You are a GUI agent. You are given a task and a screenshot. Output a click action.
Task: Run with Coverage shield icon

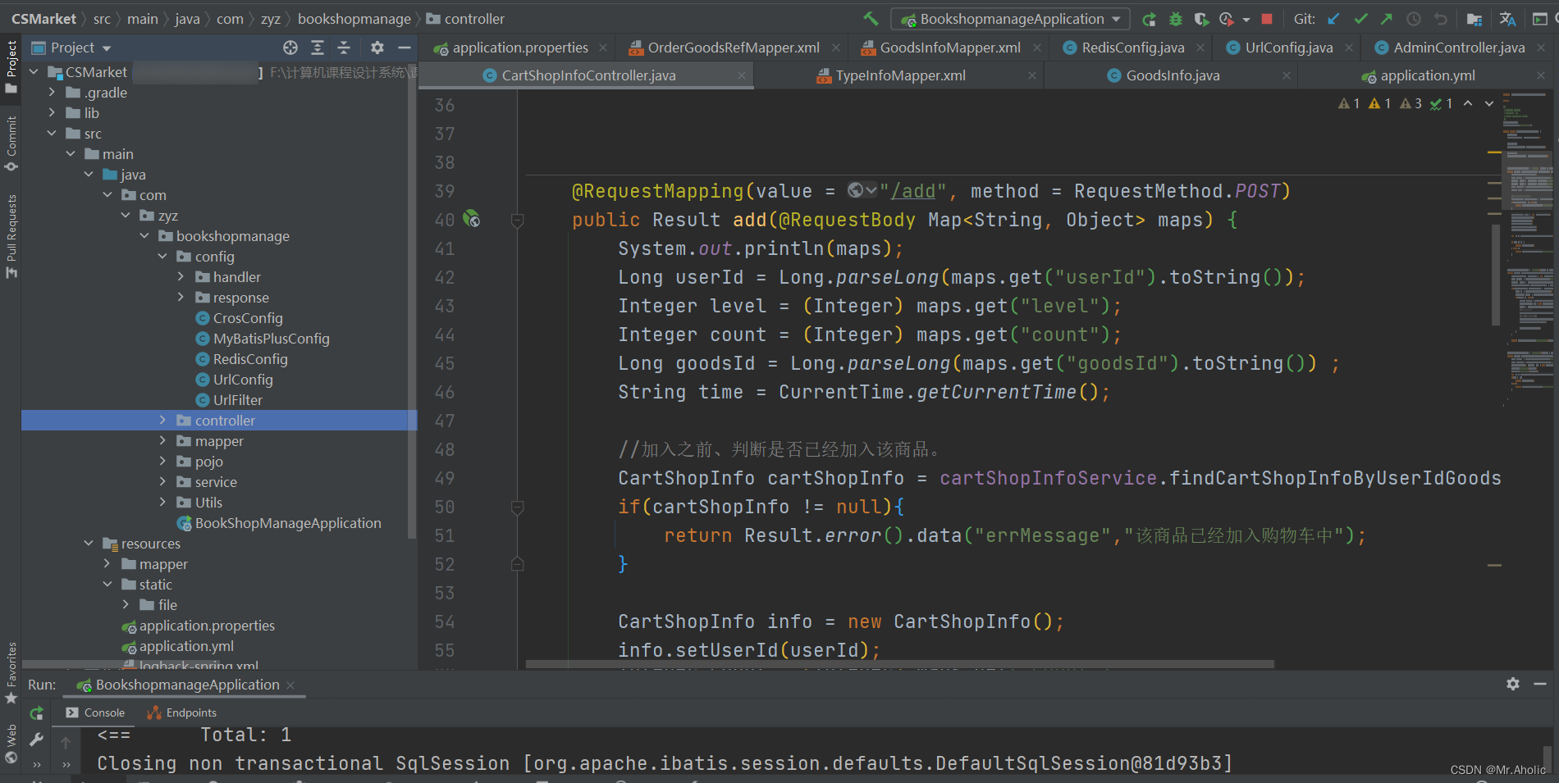coord(1201,19)
